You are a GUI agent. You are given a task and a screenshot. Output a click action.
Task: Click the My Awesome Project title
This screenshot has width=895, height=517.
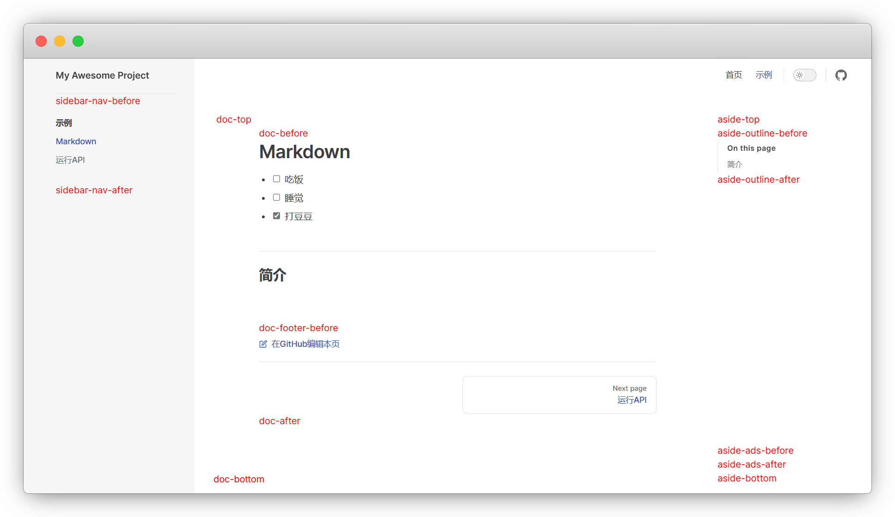[102, 75]
